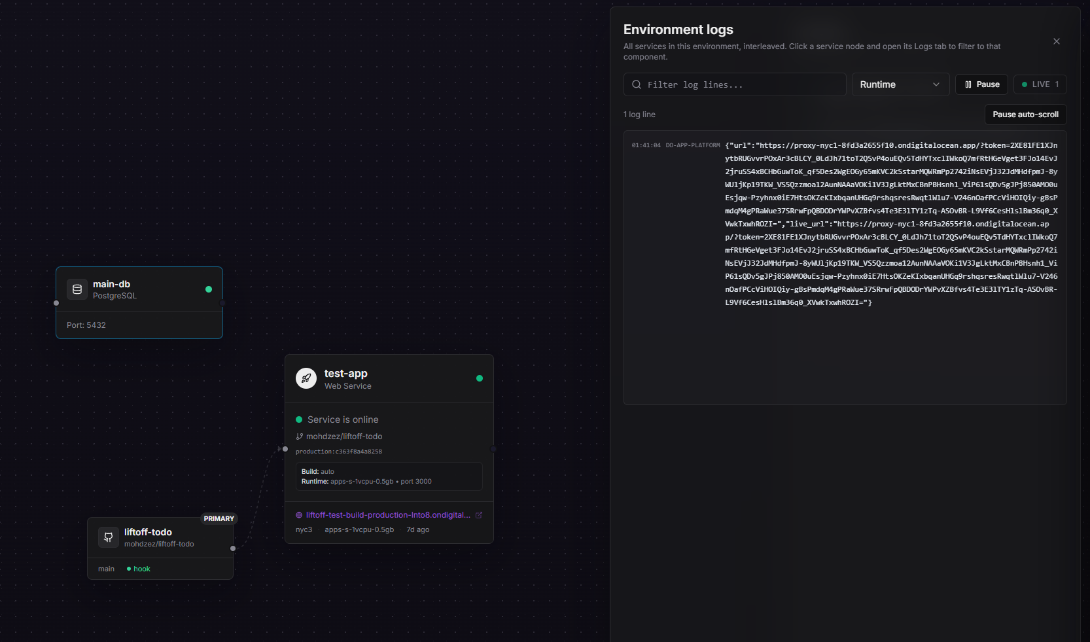Click the green hook status on liftoff-todo
Viewport: 1090px width, 642px height.
point(139,569)
